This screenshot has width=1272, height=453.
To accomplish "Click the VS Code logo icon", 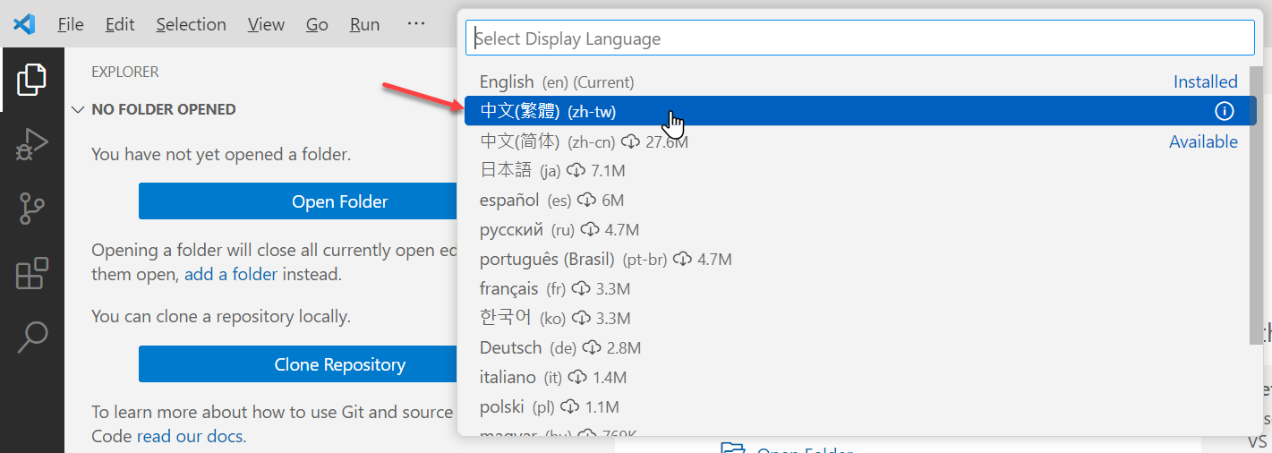I will click(24, 24).
